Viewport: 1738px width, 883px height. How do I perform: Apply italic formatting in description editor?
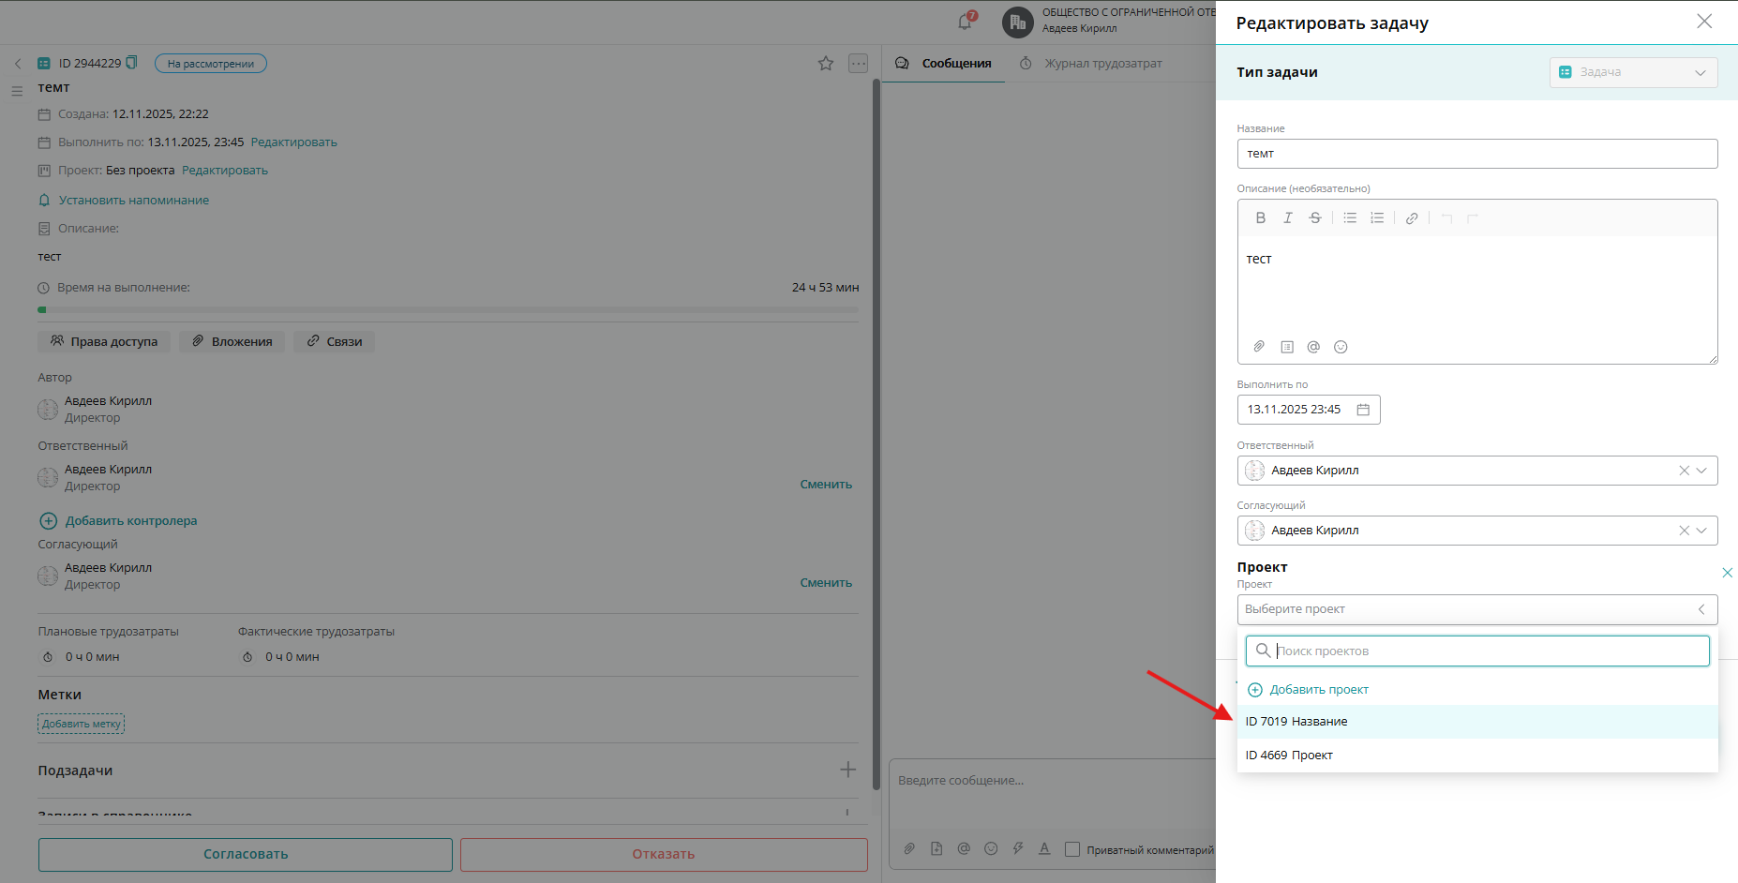click(1288, 218)
